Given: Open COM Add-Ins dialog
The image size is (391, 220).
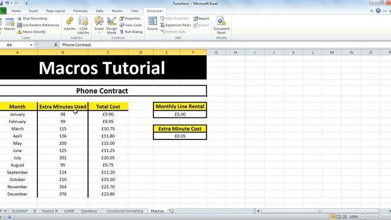Looking at the screenshot, I should pyautogui.click(x=83, y=26).
